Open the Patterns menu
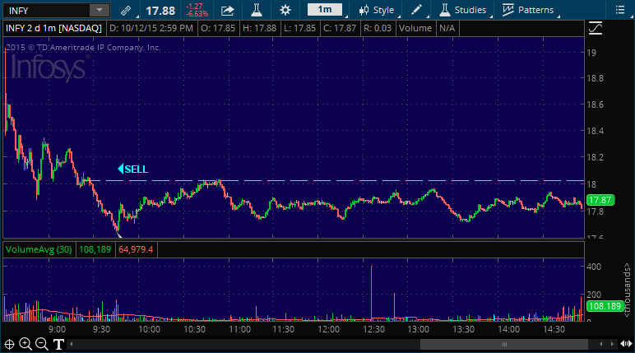This screenshot has width=635, height=353. coord(528,10)
